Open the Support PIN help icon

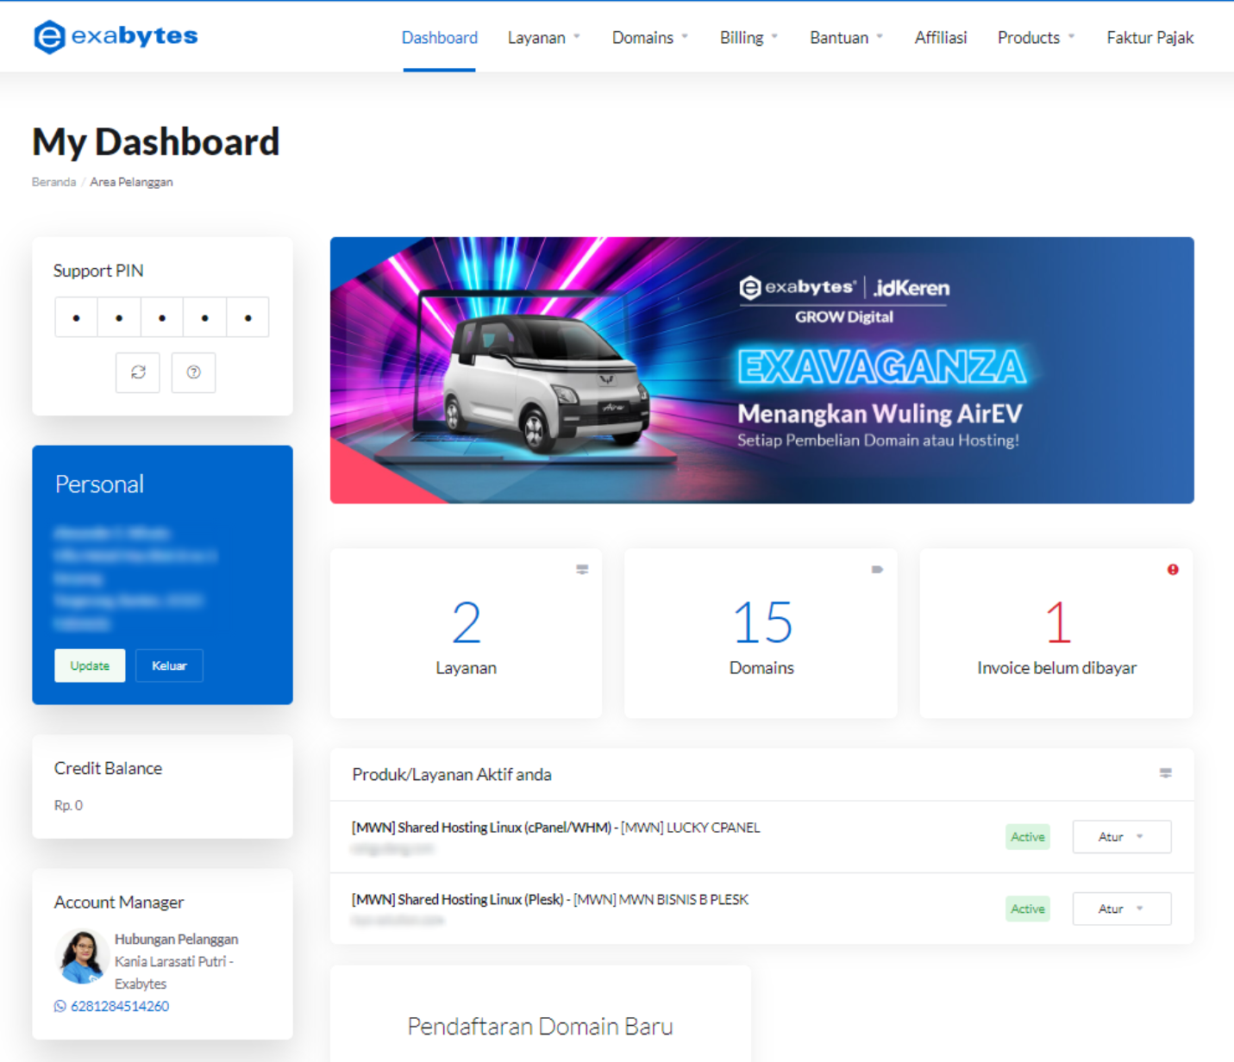click(193, 372)
